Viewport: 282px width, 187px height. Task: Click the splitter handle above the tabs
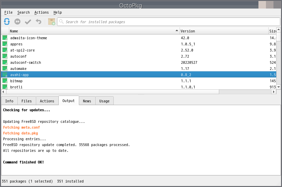click(x=141, y=95)
